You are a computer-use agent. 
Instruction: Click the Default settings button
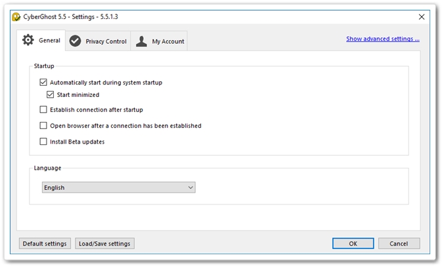pyautogui.click(x=45, y=244)
